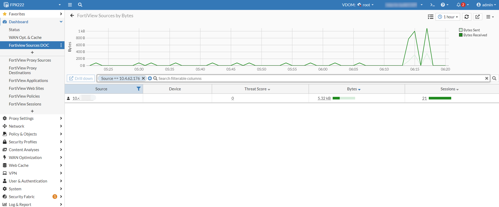Clear the search filter bar

coord(487,78)
